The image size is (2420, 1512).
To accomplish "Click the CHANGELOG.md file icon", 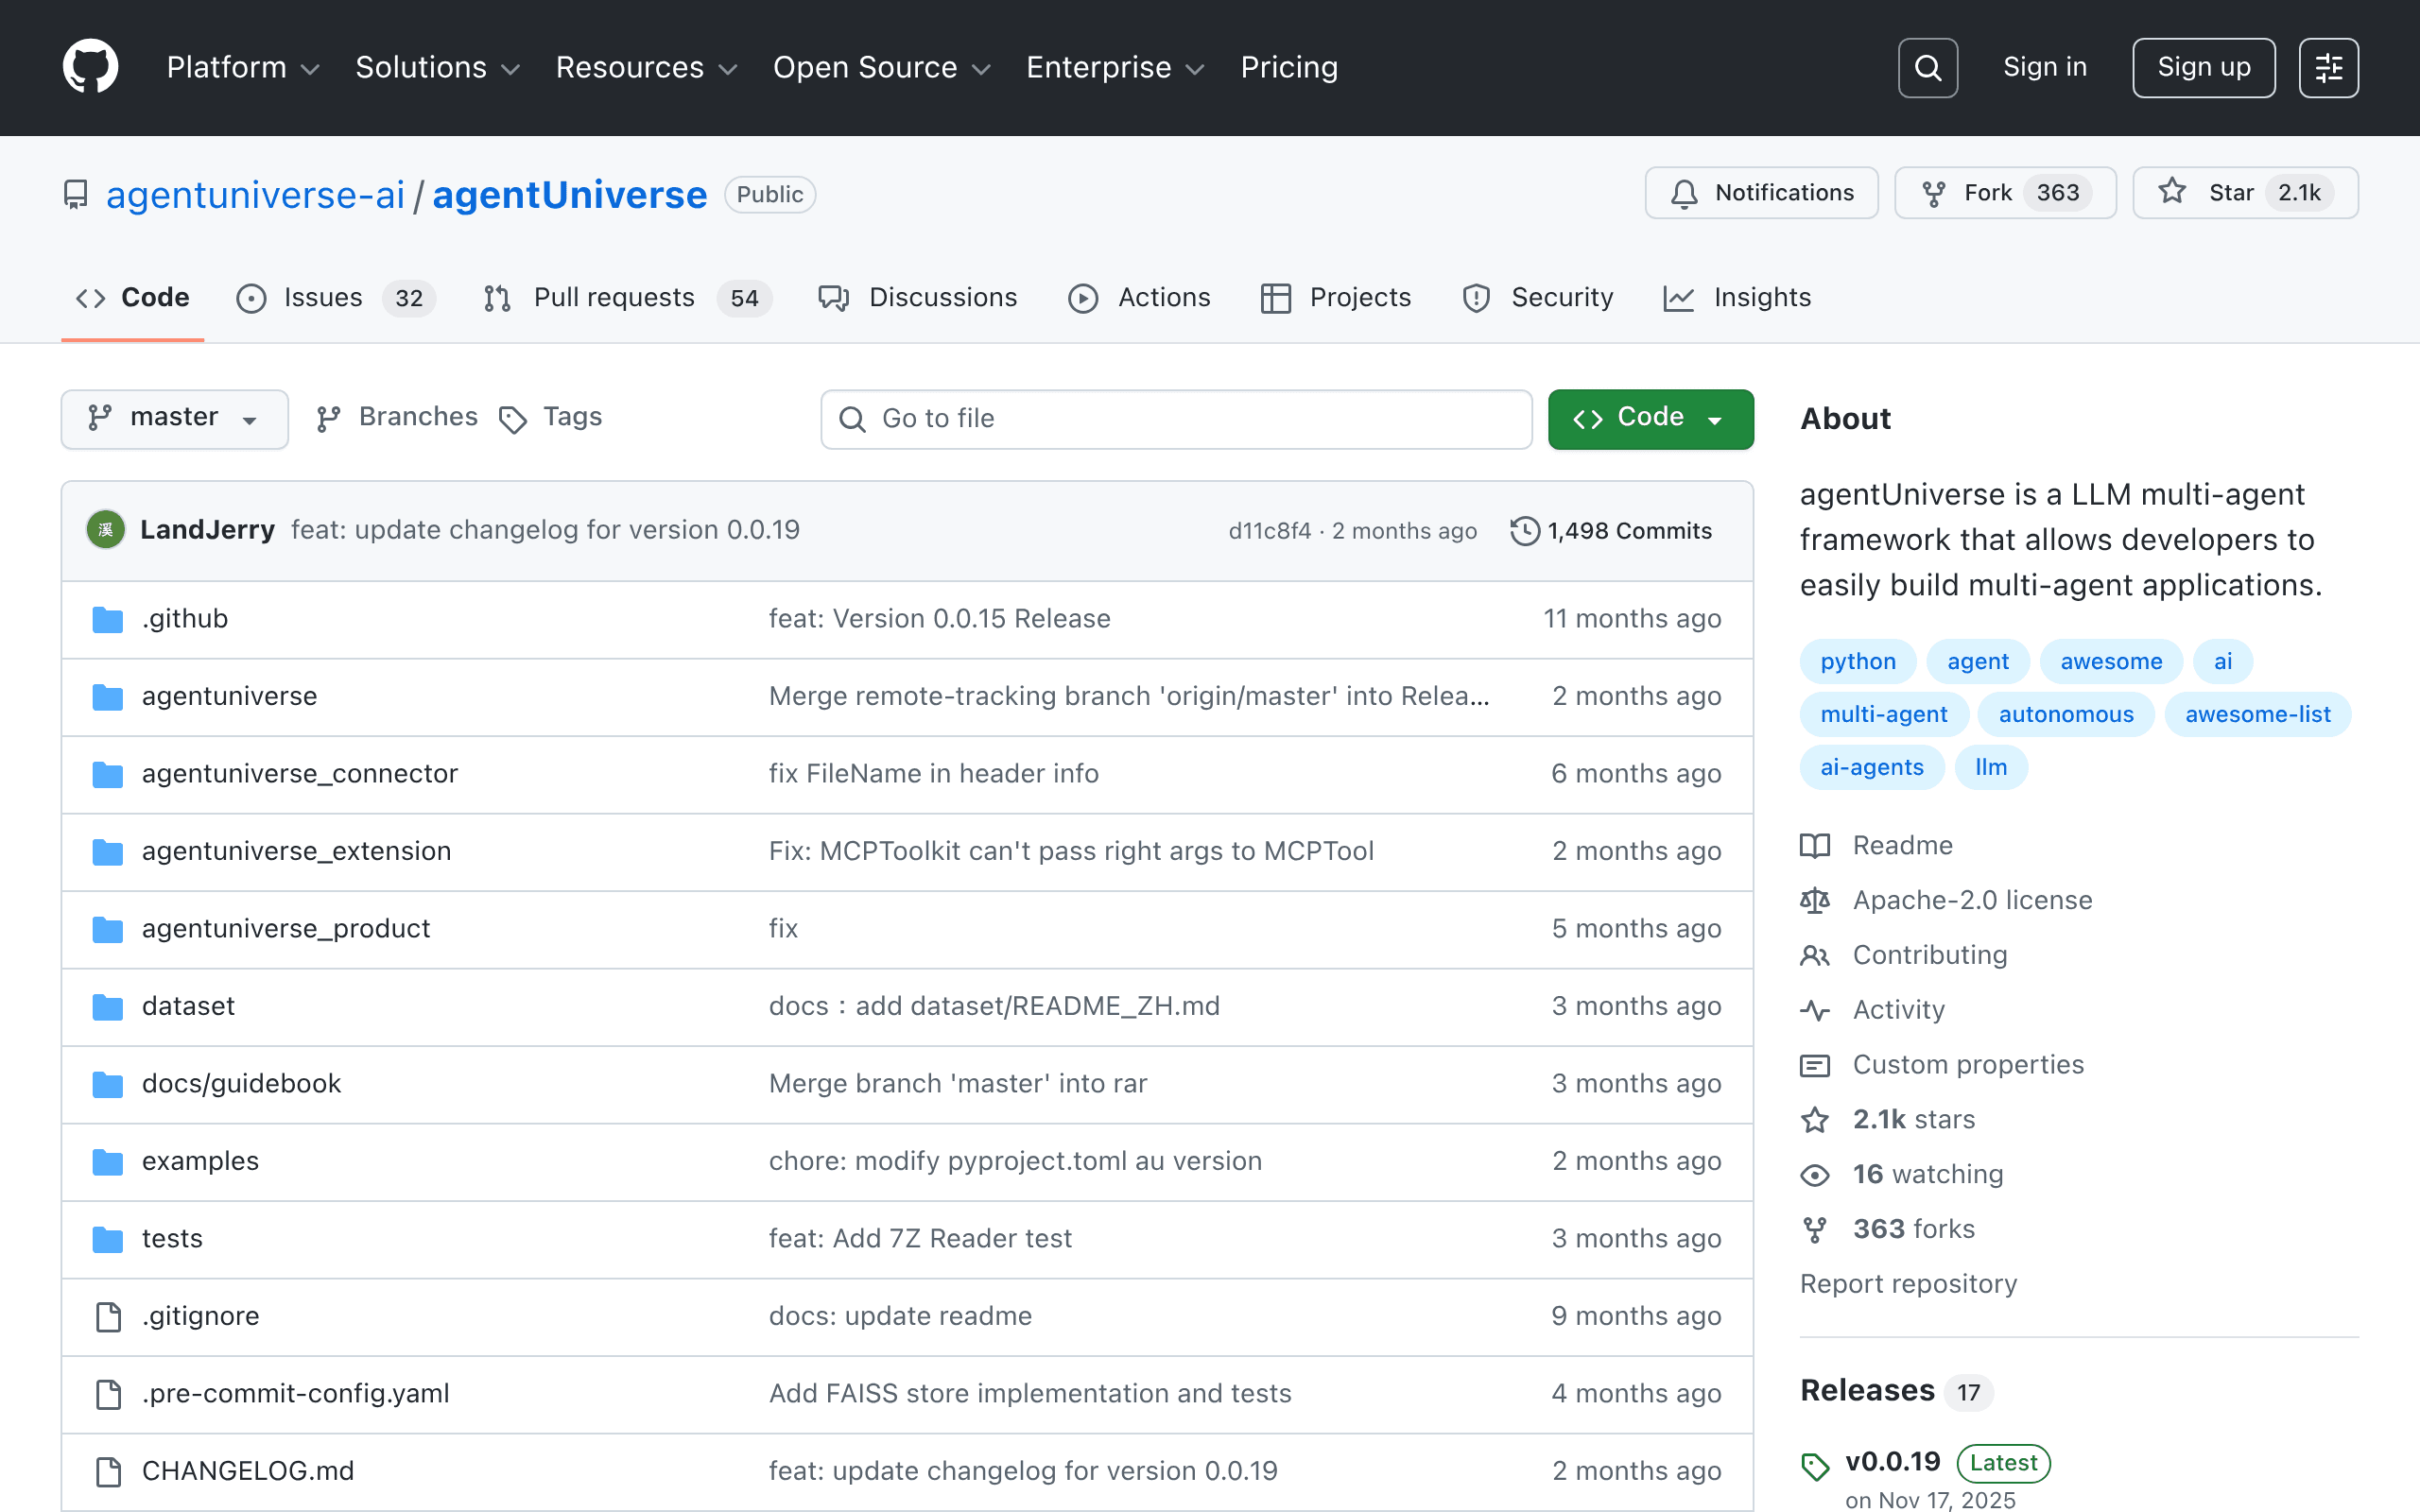I will [108, 1471].
